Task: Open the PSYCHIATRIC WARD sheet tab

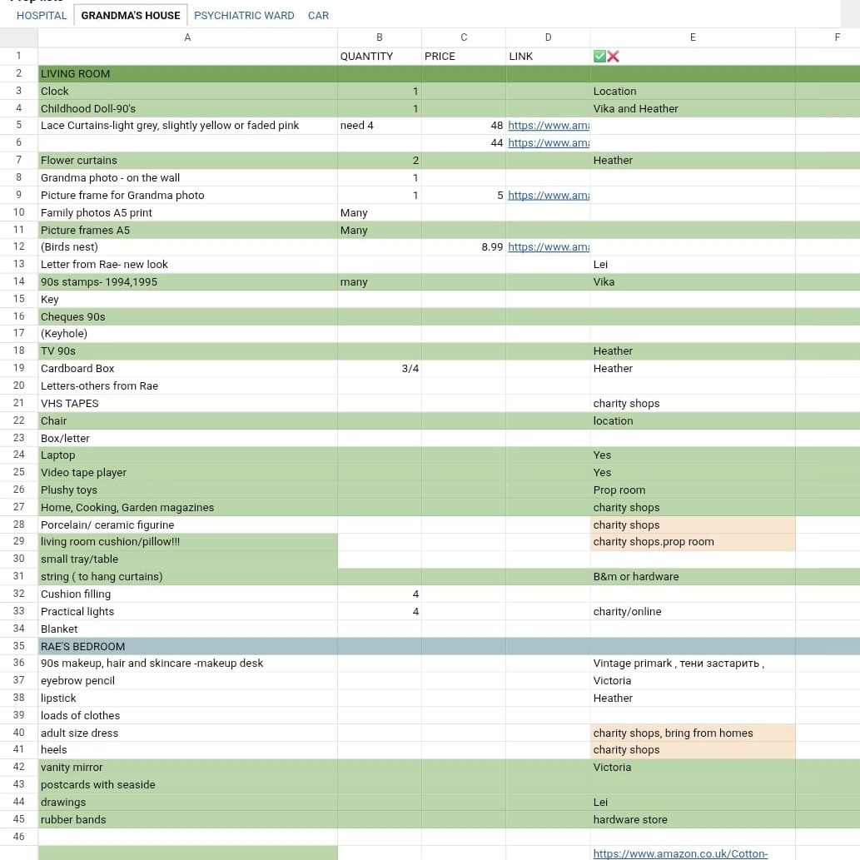Action: point(244,15)
